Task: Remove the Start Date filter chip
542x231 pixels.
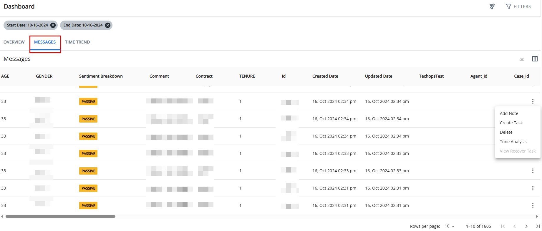Action: coord(53,25)
